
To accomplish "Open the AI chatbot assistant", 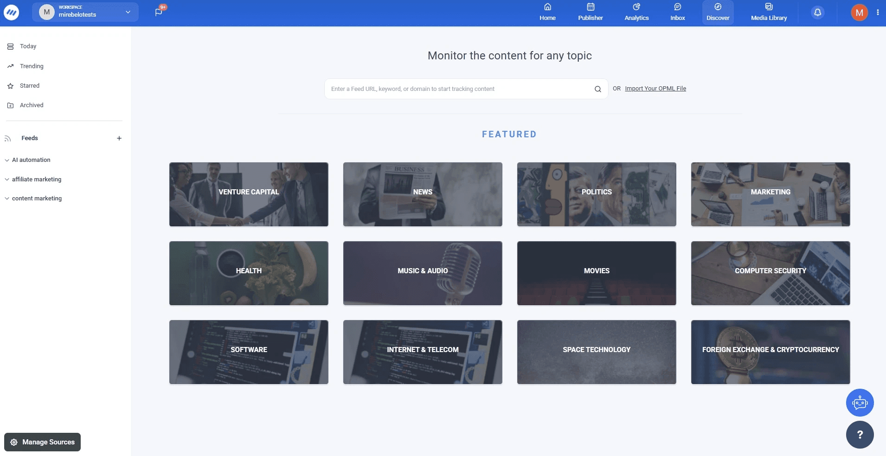I will pyautogui.click(x=860, y=403).
